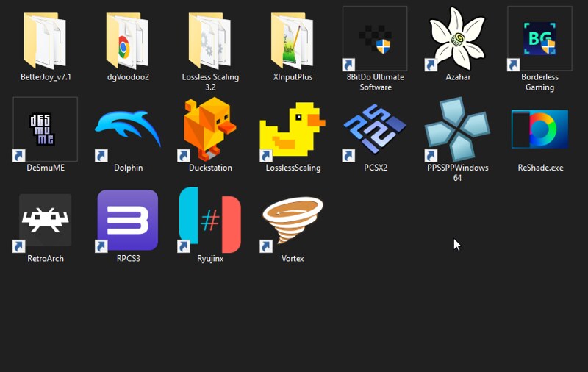Select the Borderless Gaming BG icon
The image size is (588, 372).
coord(539,38)
